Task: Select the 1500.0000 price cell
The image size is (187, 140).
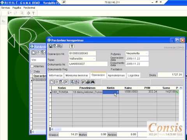Action: coord(128,92)
